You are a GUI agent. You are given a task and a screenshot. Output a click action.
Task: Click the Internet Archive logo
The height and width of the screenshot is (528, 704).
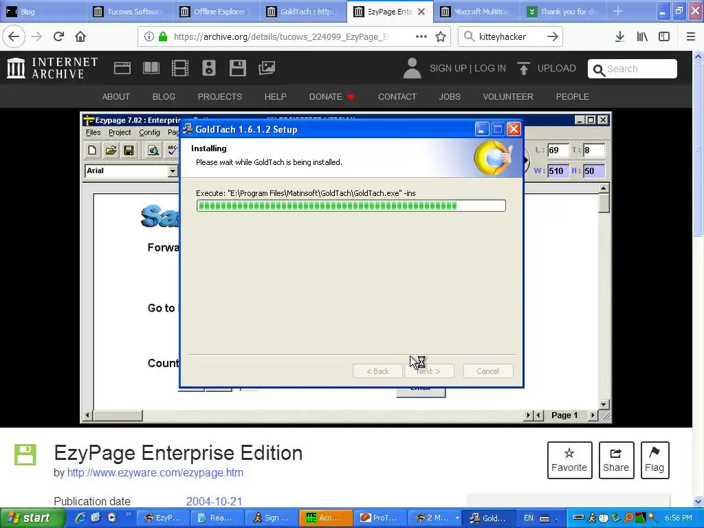52,68
